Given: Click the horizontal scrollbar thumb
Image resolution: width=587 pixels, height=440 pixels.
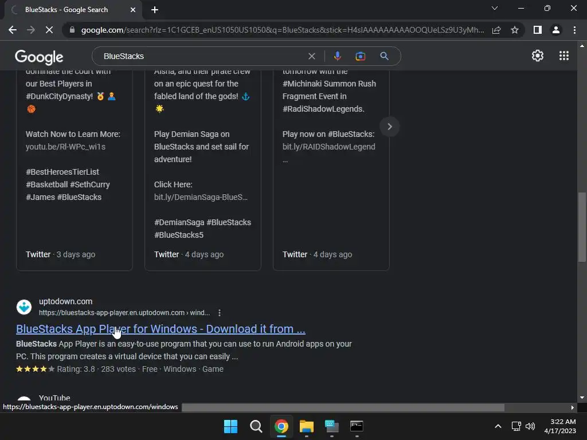Looking at the screenshot, I should pos(343,407).
